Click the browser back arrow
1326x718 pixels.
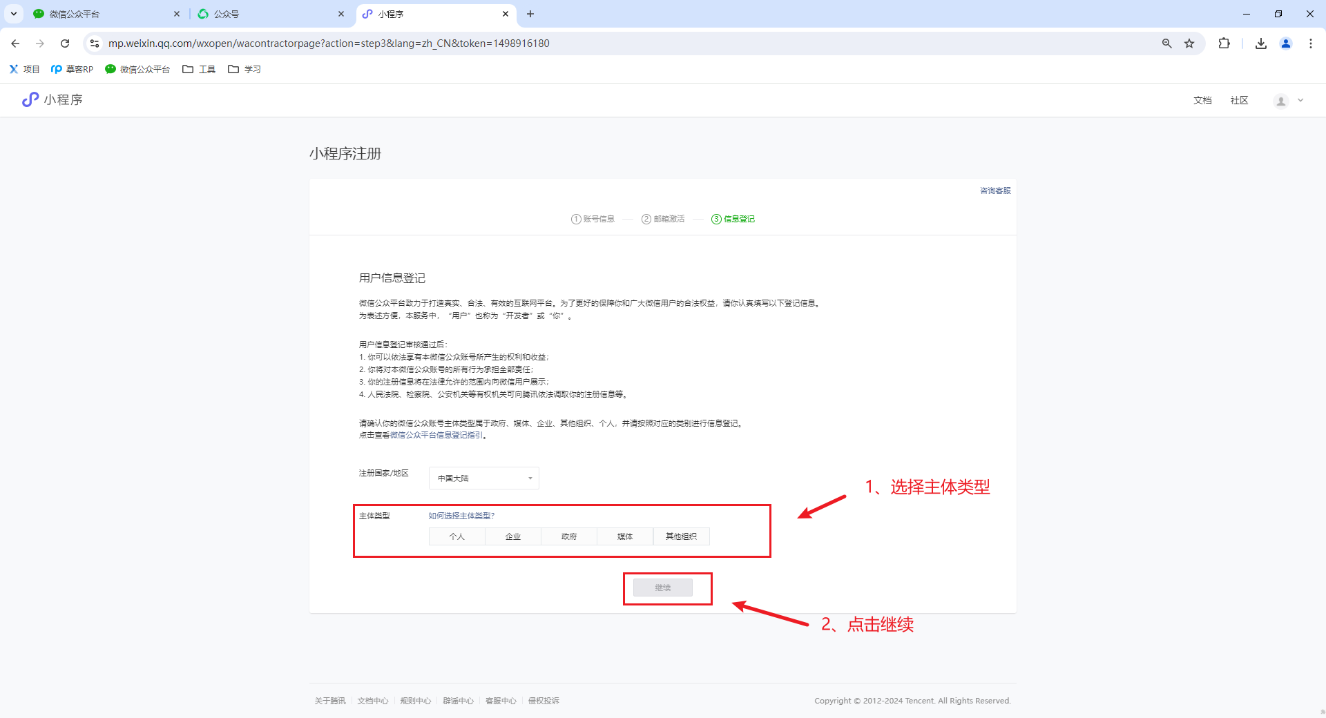tap(15, 43)
